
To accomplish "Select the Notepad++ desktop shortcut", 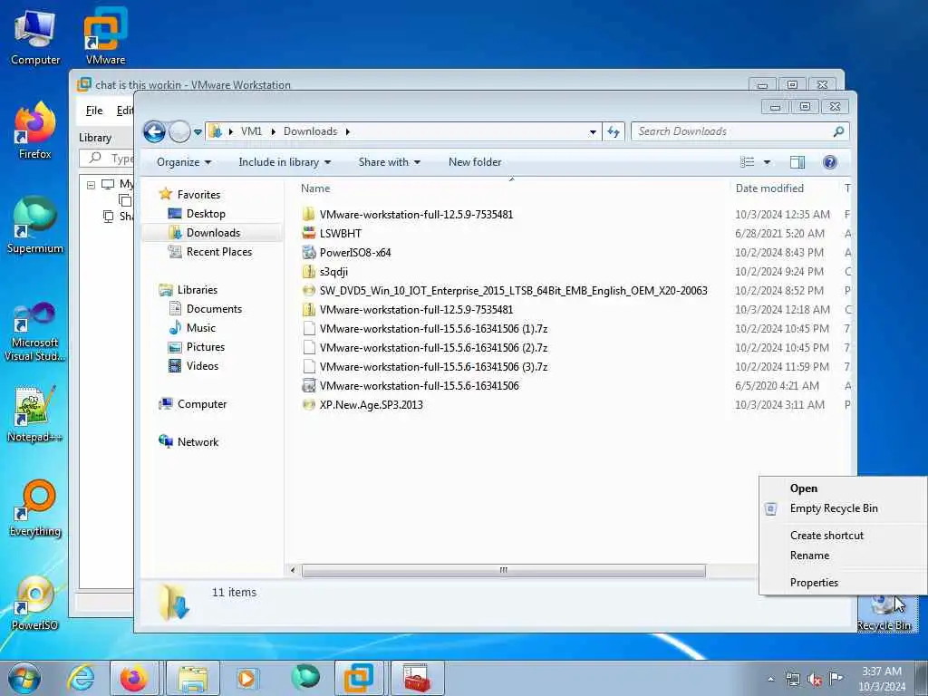I will click(35, 414).
